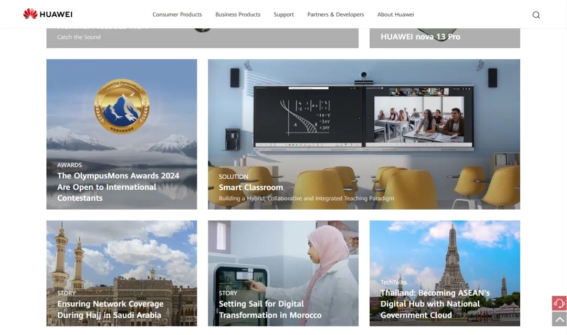Open the Support menu item
The width and height of the screenshot is (567, 335).
point(283,15)
